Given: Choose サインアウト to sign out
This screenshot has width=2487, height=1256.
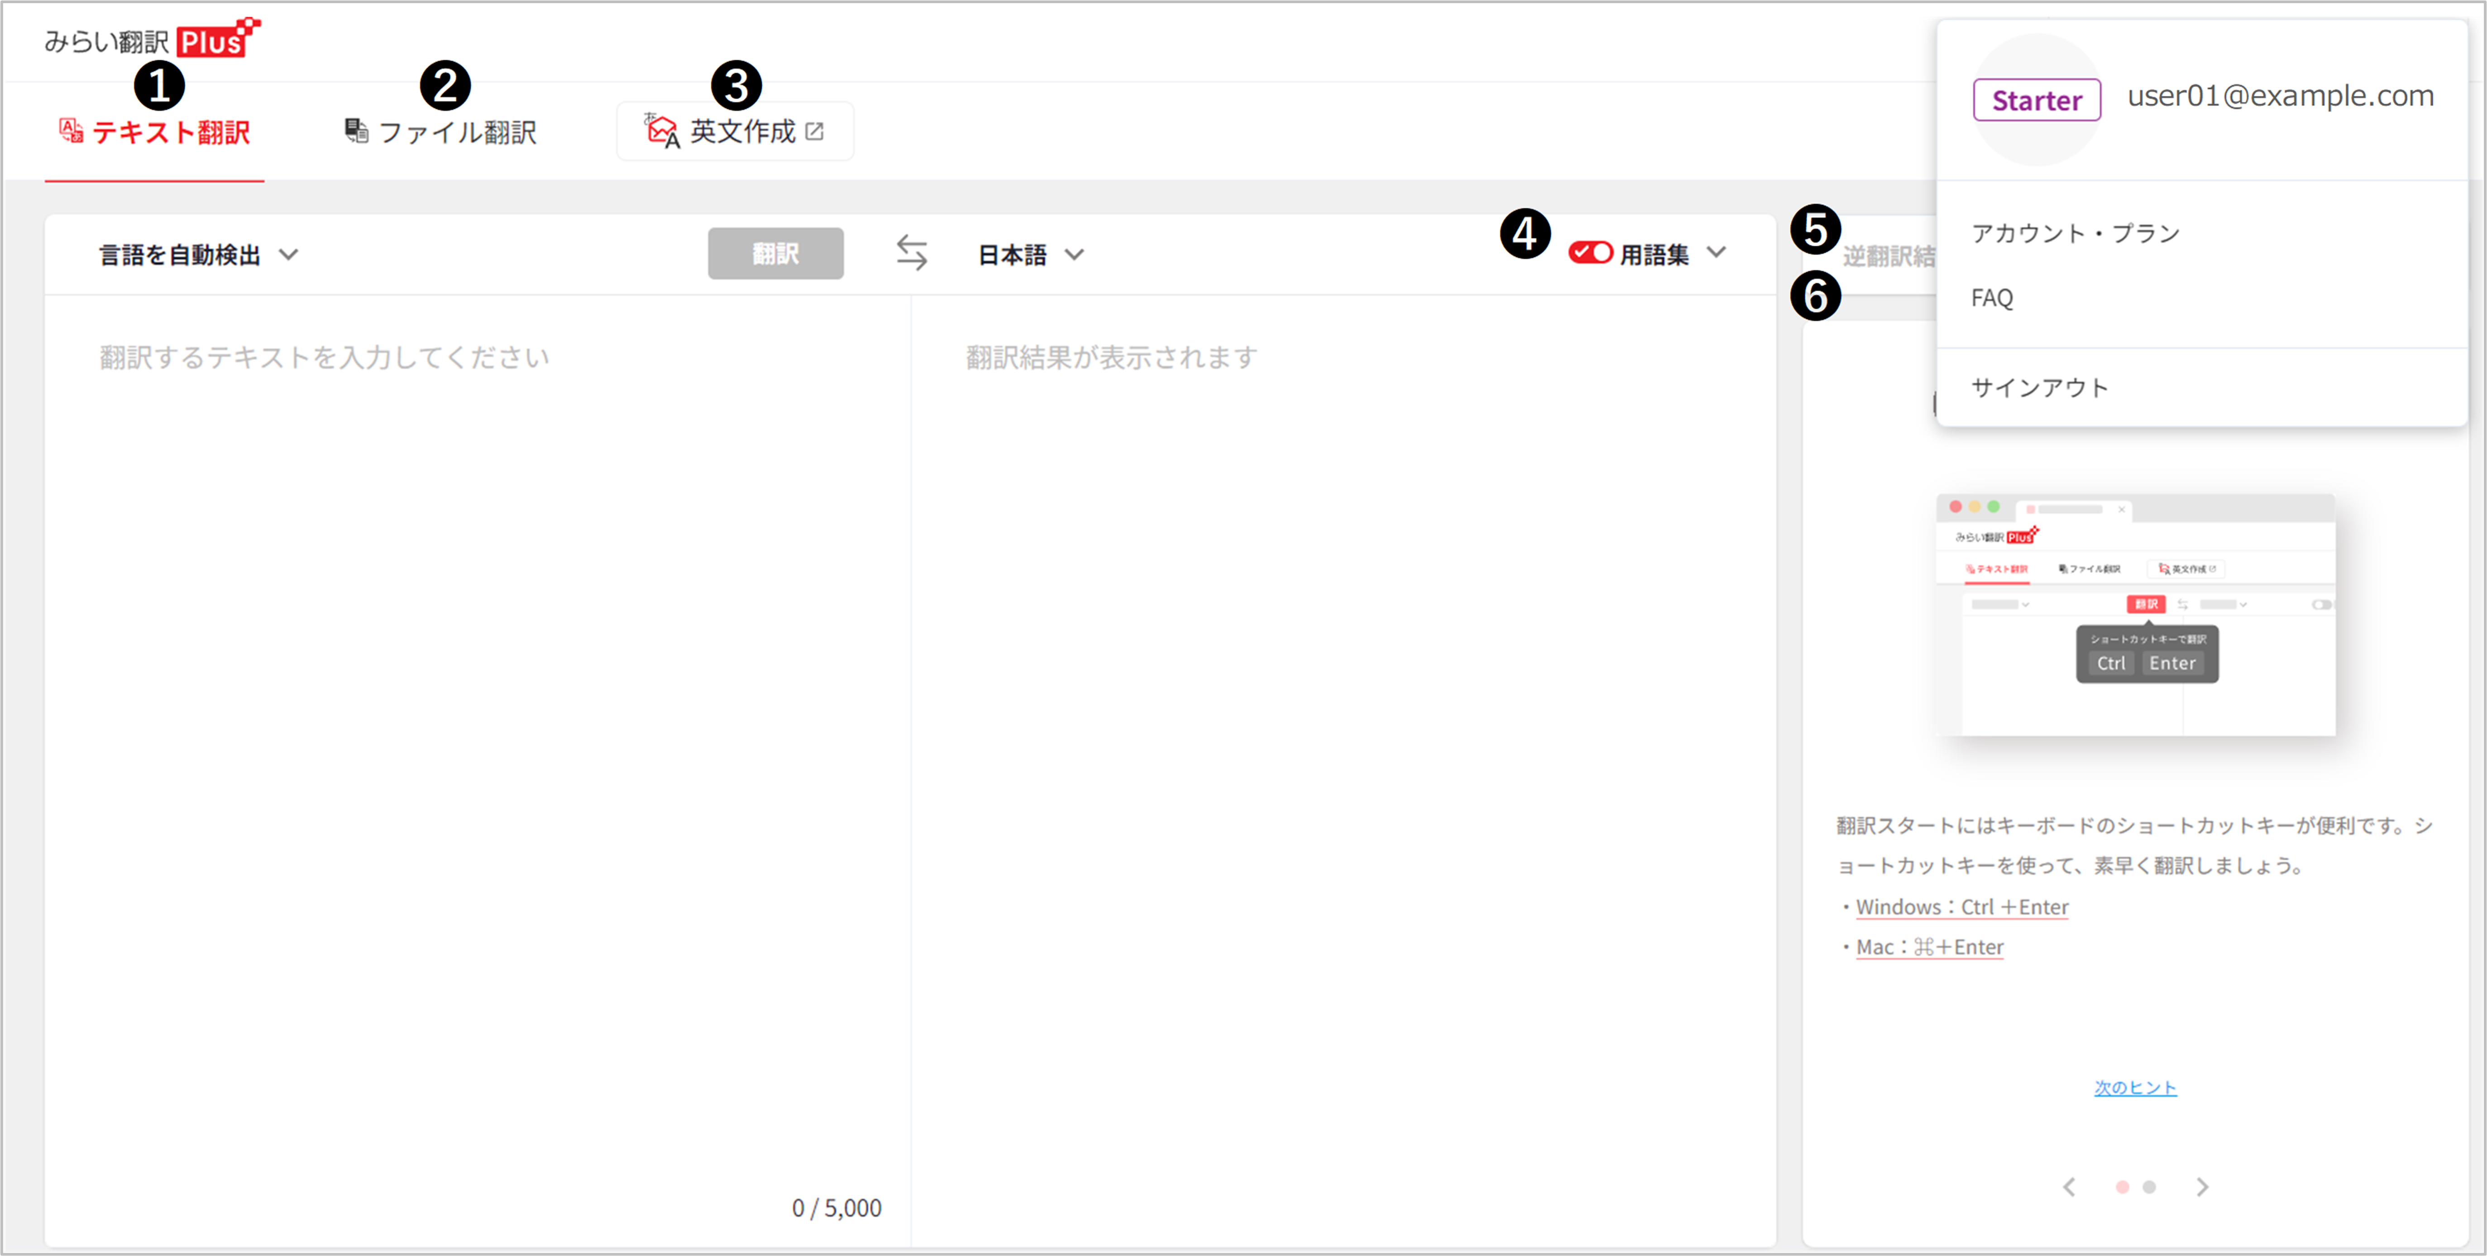Looking at the screenshot, I should coord(2040,388).
